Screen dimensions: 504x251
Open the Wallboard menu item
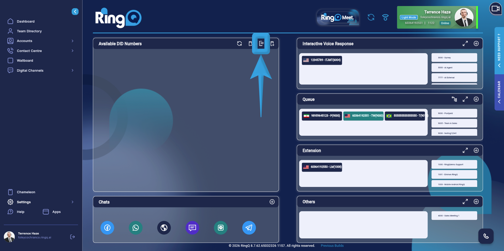25,61
